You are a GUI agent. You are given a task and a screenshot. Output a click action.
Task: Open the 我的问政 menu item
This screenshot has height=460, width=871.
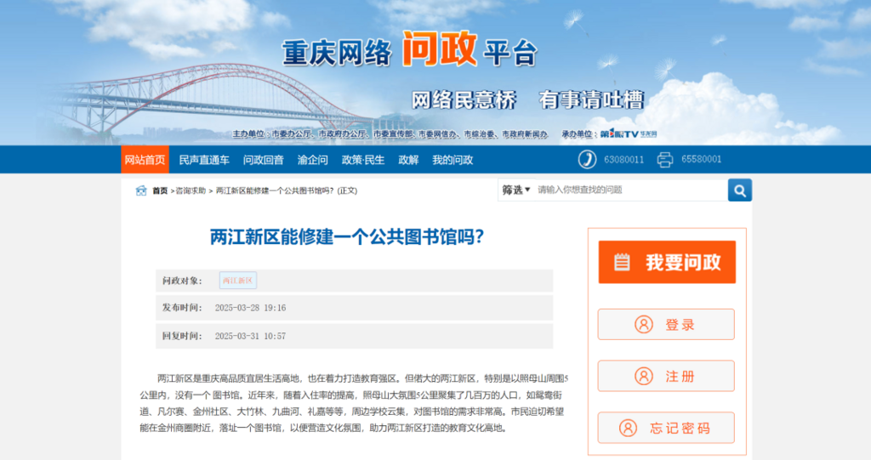(x=453, y=160)
